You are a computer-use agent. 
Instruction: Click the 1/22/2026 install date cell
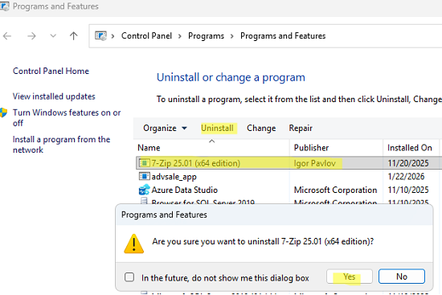pos(406,177)
